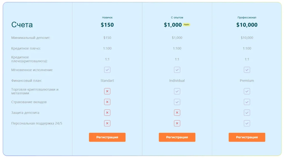The width and height of the screenshot is (284, 158).
Task: Click red cross for Торговля криптовалютами under Новичок
Action: (107, 91)
